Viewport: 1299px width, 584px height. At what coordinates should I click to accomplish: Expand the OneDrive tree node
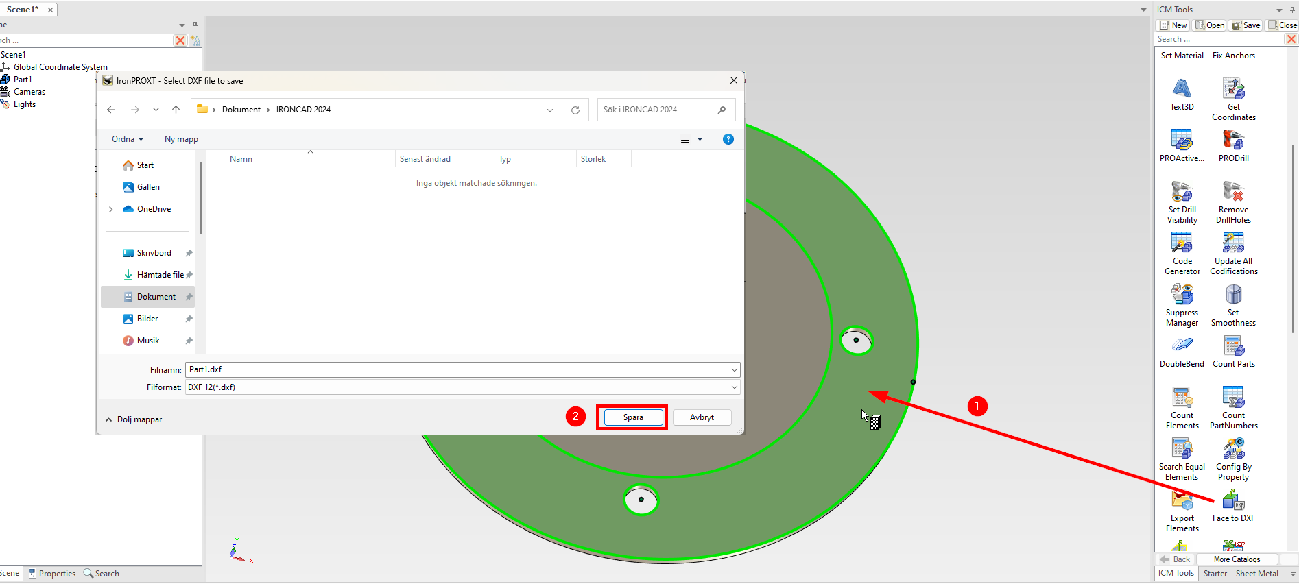(x=111, y=209)
